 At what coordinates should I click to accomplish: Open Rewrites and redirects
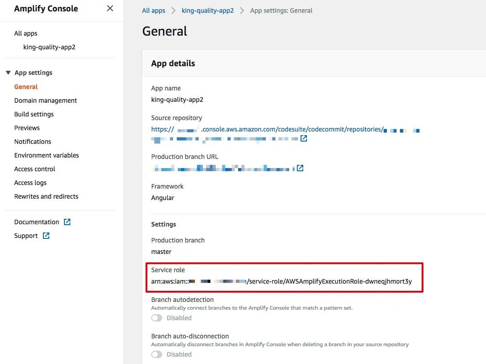[x=46, y=196]
